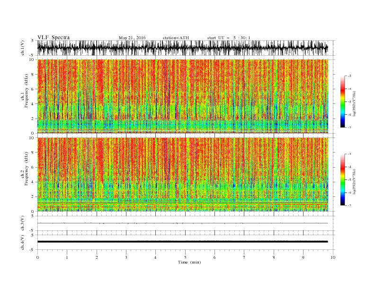
Task: Click inside the ch.2 spectrogram panel
Action: [x=183, y=175]
